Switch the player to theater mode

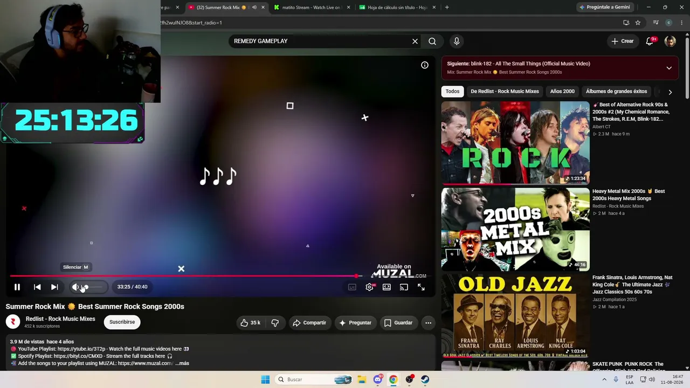point(387,287)
